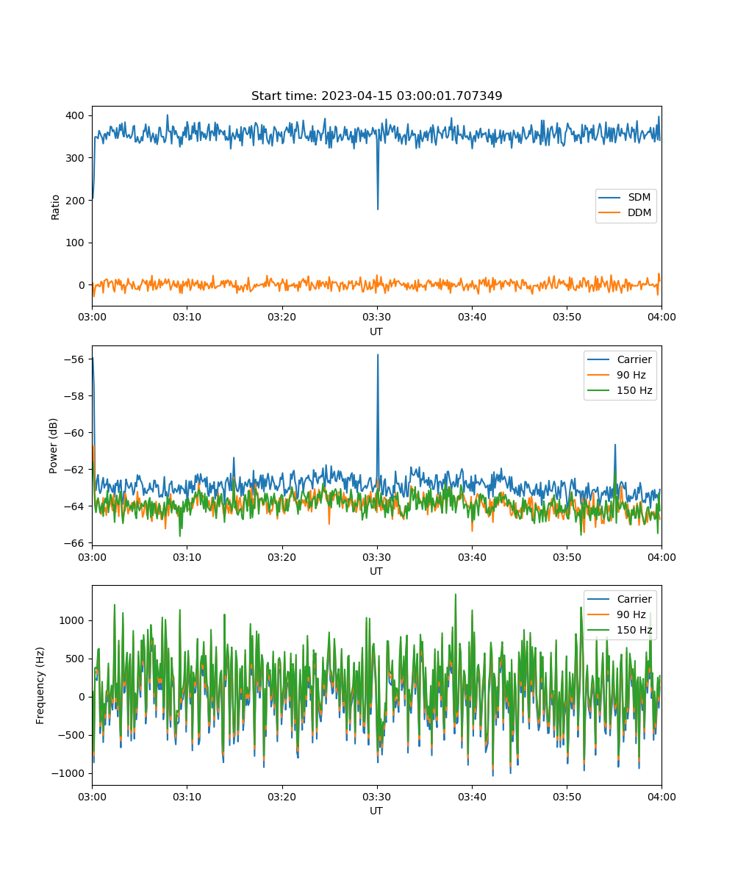
Task: Click the −60 tick on the Power axis
Action: (x=76, y=433)
